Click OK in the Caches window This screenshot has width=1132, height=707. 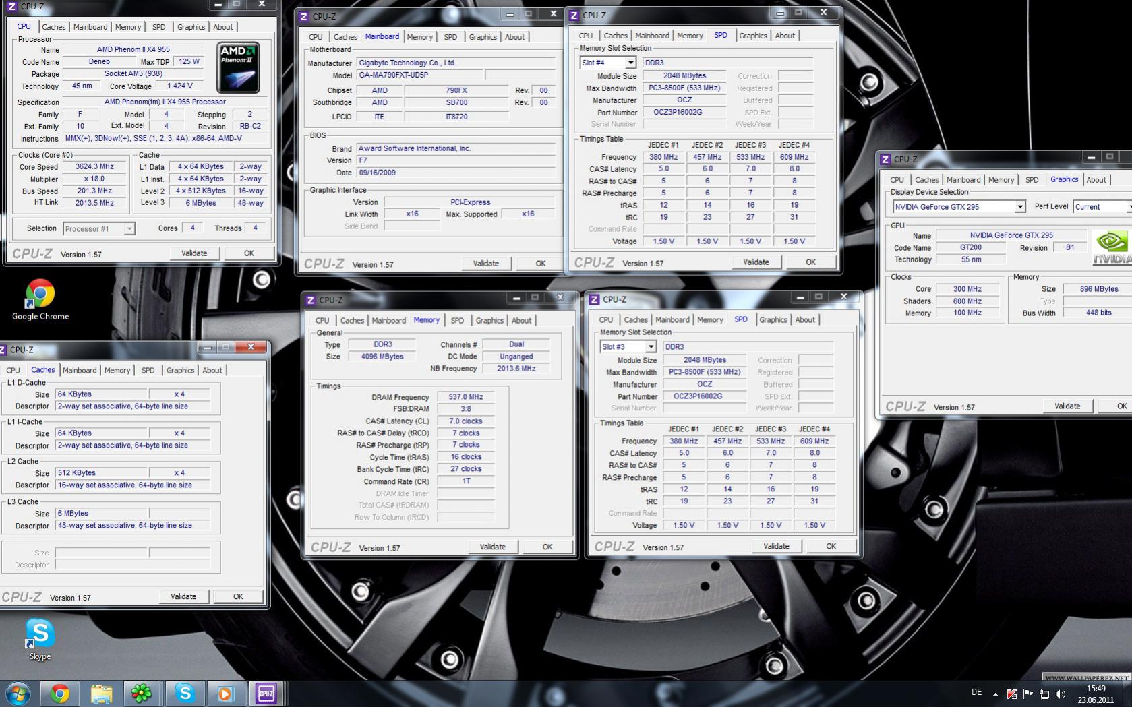[238, 596]
